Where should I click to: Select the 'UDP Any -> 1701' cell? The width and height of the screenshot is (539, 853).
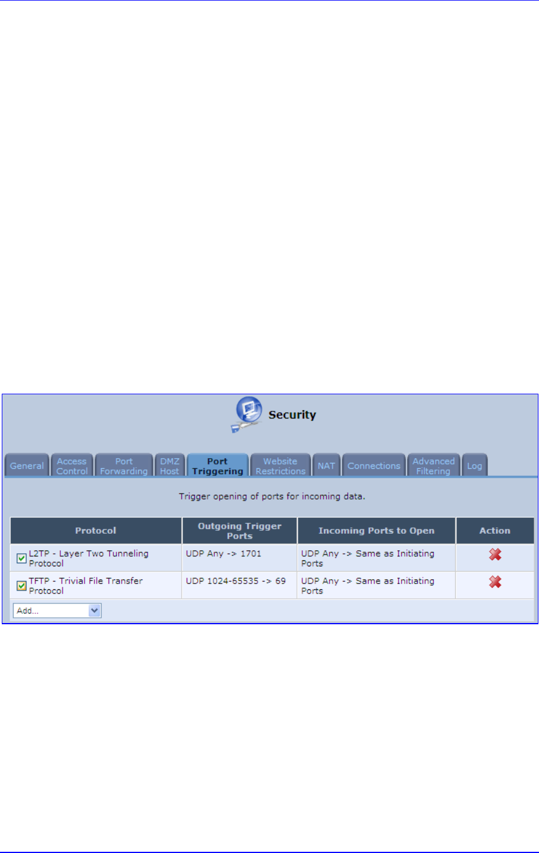pyautogui.click(x=240, y=558)
